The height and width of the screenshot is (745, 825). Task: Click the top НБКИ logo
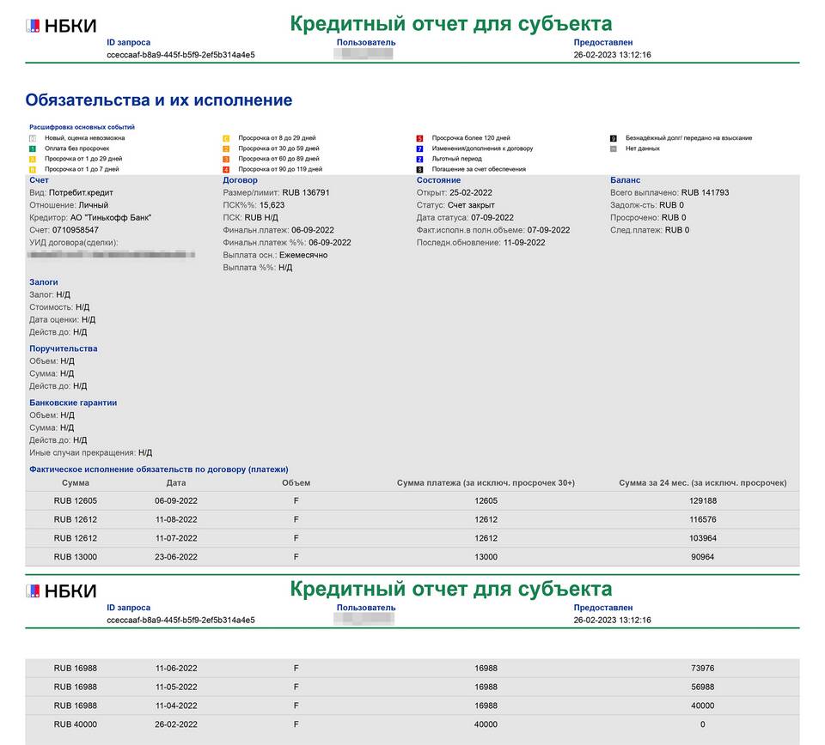coord(60,26)
